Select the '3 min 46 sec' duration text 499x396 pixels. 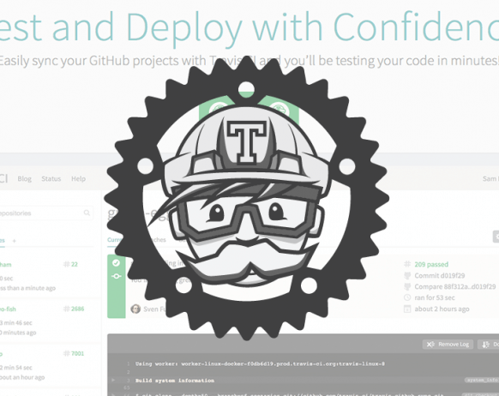(16, 323)
